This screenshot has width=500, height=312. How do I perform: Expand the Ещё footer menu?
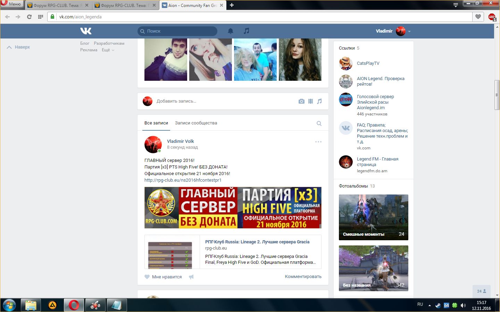(108, 50)
